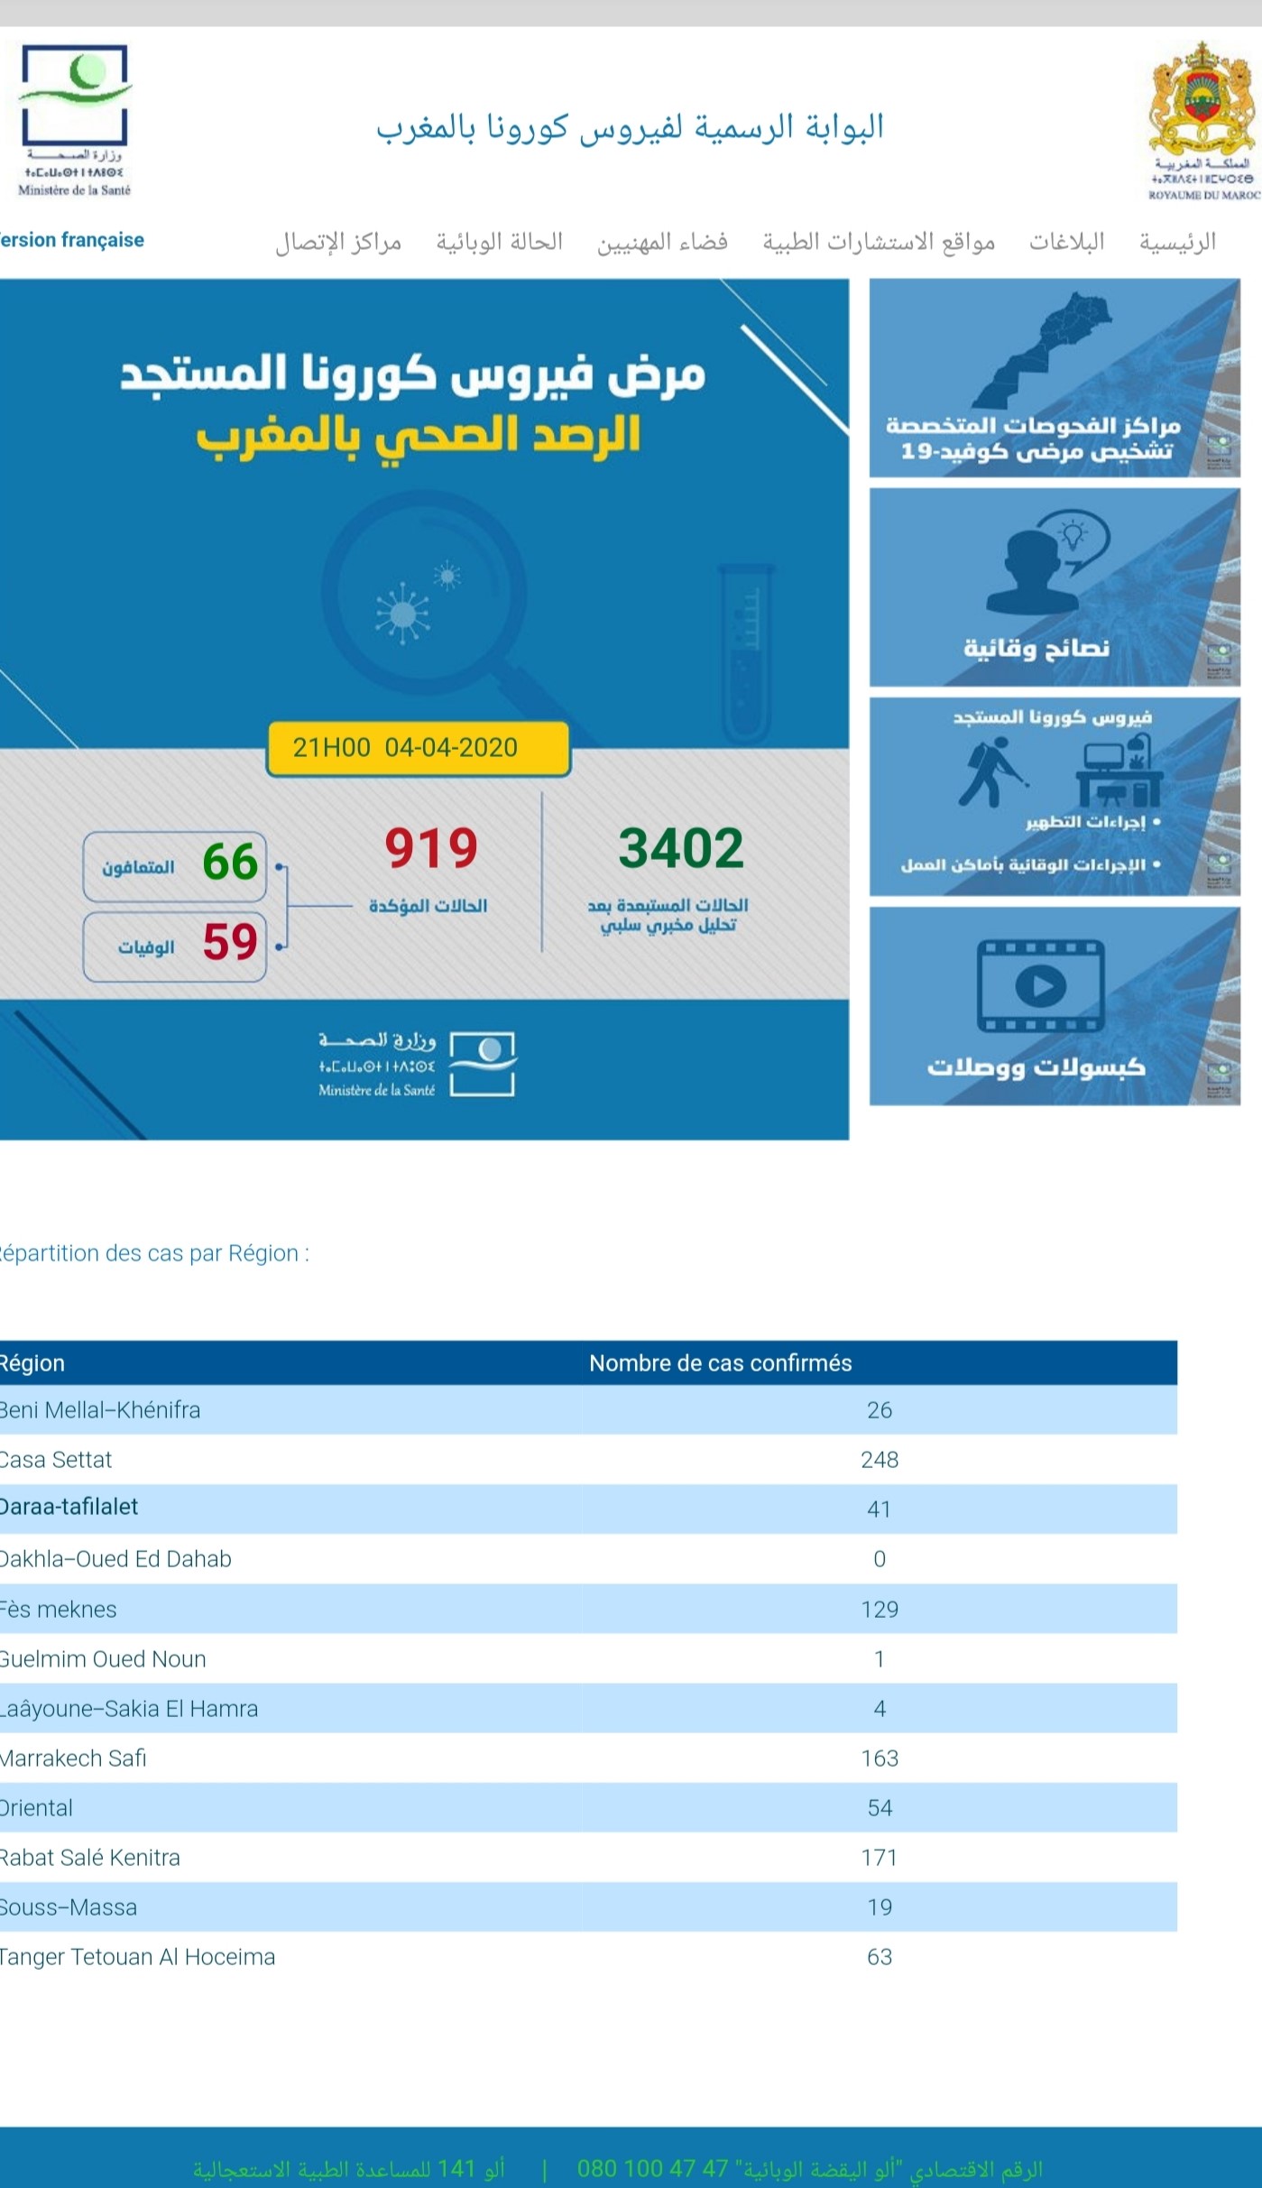Open the الرئيسية home menu item

tap(1177, 242)
